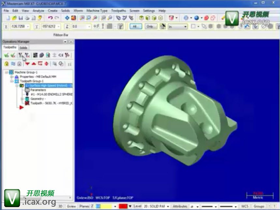Screen dimensions: 280x210
Task: Open the Analyze menu
Action: click(38, 11)
